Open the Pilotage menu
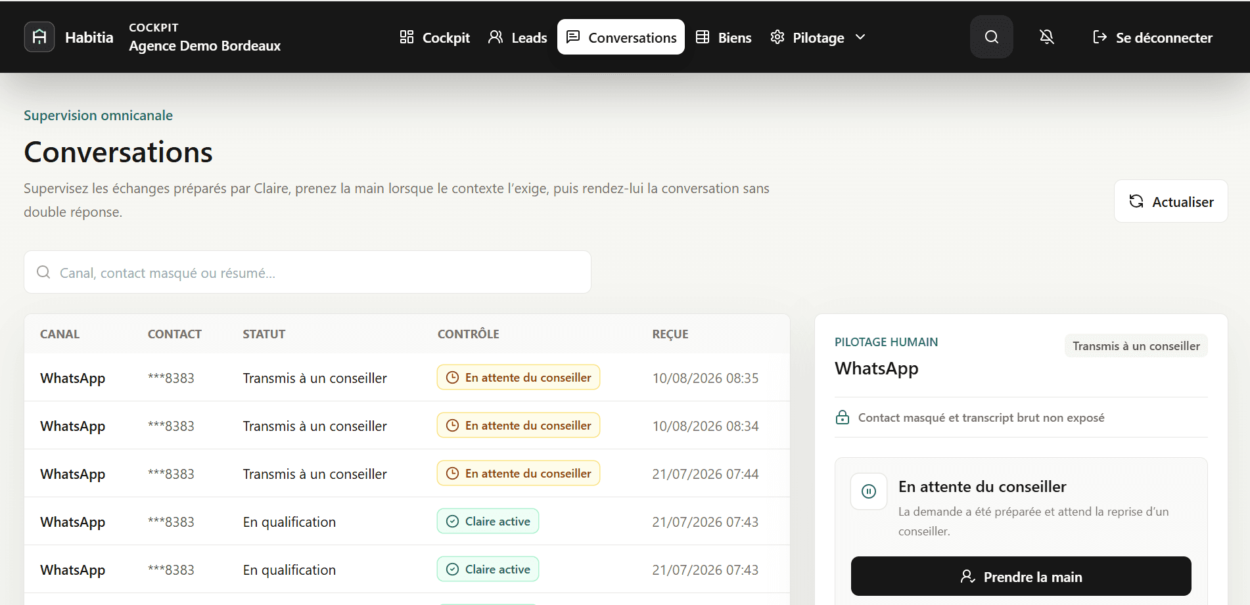 818,37
